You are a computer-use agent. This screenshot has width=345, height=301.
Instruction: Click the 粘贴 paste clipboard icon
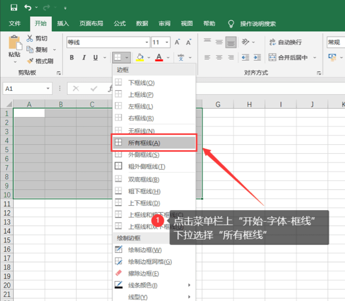click(15, 42)
